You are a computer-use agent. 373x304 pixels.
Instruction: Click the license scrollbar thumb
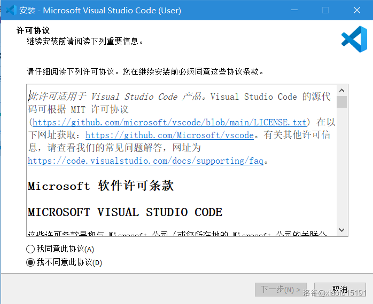coord(342,102)
